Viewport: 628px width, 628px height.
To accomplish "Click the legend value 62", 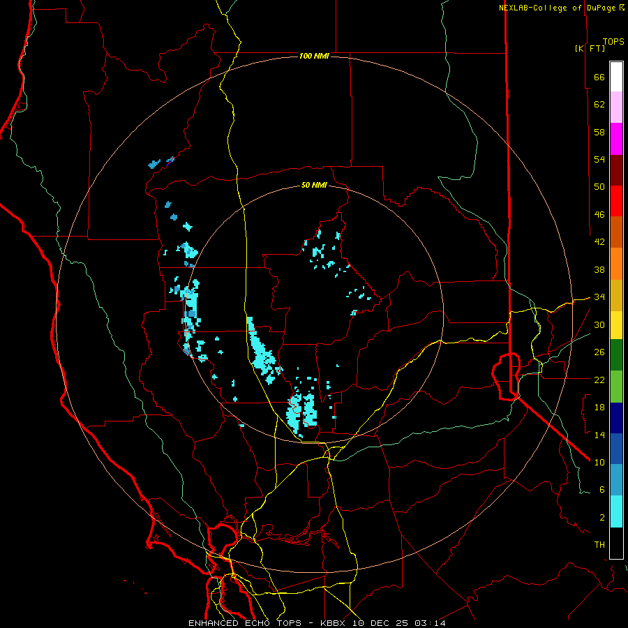I will pyautogui.click(x=599, y=105).
